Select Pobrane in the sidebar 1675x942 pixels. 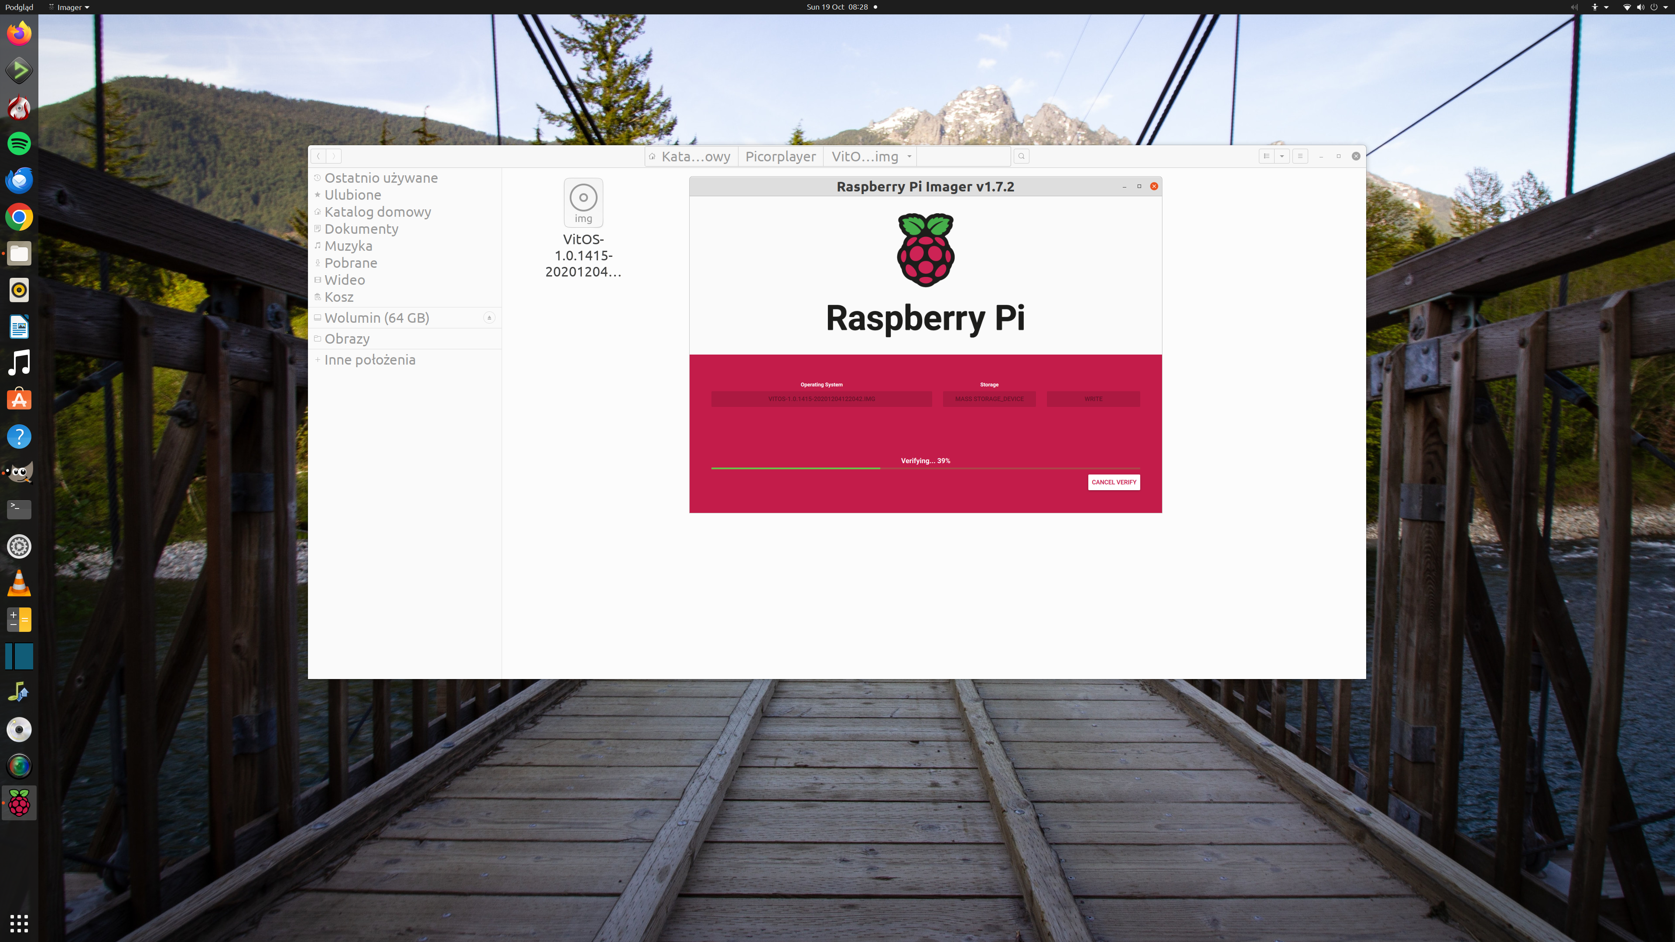tap(350, 263)
